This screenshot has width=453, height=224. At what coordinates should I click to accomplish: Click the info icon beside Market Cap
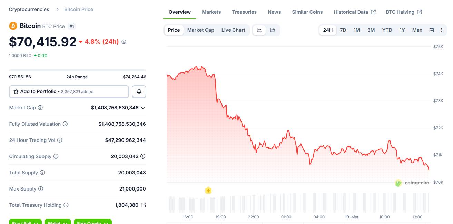pyautogui.click(x=40, y=108)
